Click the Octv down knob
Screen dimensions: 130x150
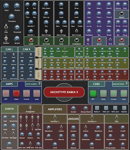coord(46,4)
